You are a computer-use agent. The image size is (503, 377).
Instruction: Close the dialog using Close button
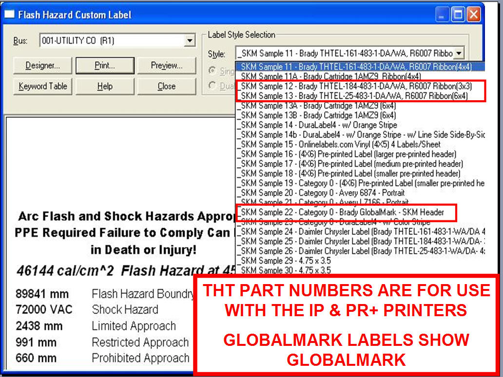tap(166, 86)
